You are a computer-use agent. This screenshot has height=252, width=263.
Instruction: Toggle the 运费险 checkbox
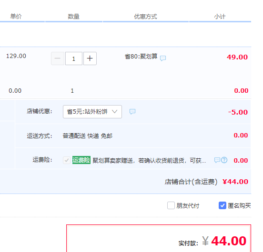(67, 160)
